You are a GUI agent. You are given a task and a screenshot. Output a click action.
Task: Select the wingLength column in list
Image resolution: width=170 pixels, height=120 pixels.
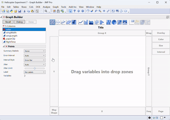[x=11, y=36]
